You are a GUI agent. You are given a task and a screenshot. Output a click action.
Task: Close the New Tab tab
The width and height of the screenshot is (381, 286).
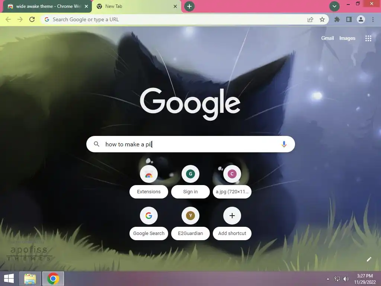point(175,6)
